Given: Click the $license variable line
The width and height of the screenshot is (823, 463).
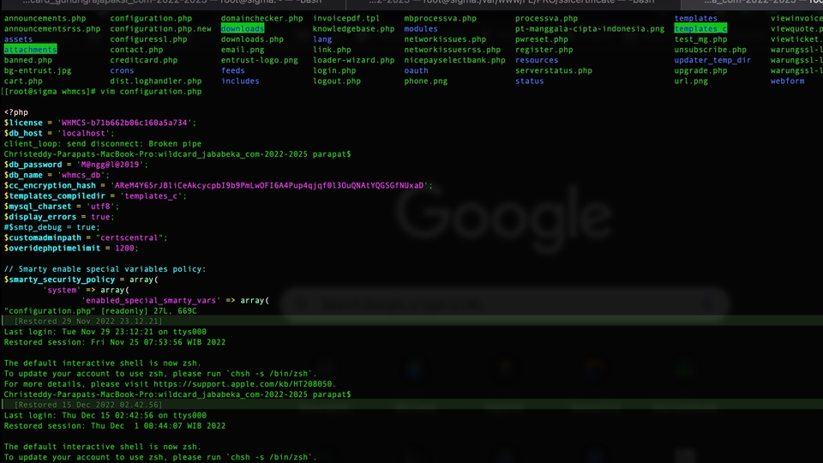Looking at the screenshot, I should click(x=100, y=123).
